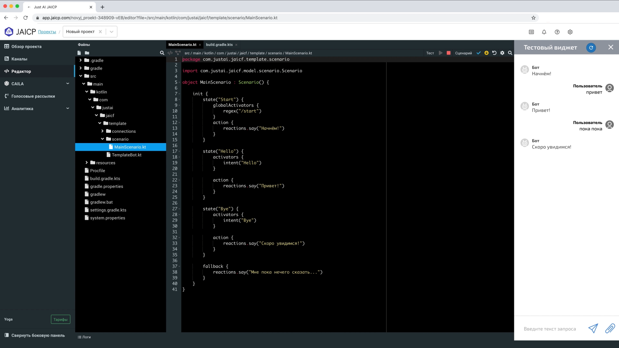Fold the code at line 8
Screen dimensions: 619x348
(x=179, y=100)
